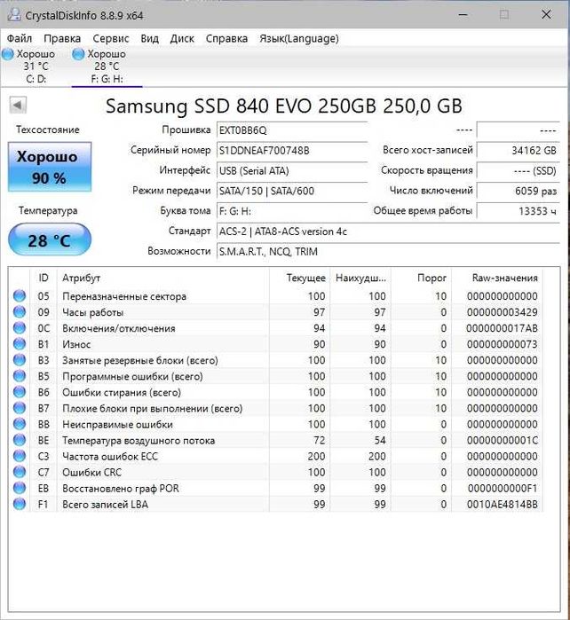Click the status orb for Неисправимые ошибки
Image resolution: width=570 pixels, height=620 pixels.
[20, 424]
